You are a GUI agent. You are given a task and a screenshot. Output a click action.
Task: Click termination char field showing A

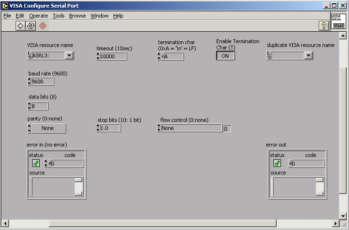pos(172,56)
